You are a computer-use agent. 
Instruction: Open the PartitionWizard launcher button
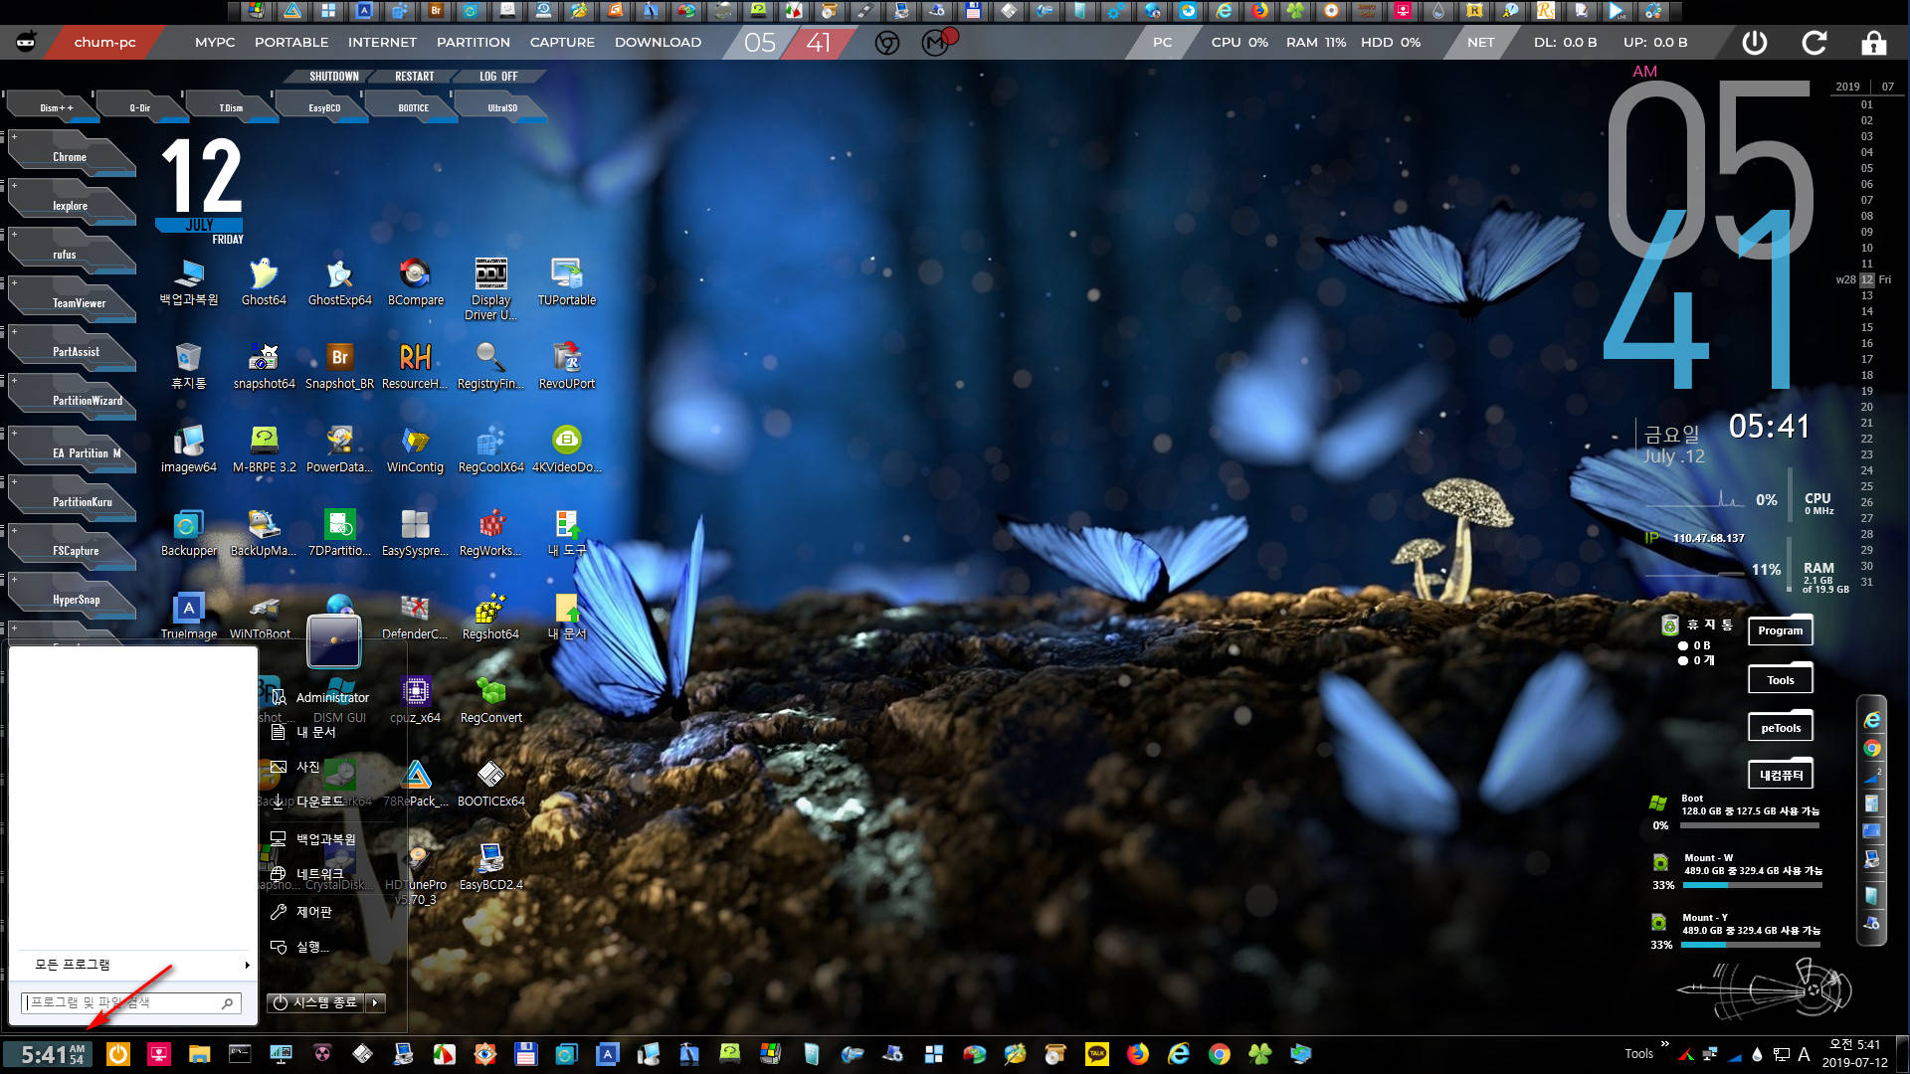click(72, 396)
